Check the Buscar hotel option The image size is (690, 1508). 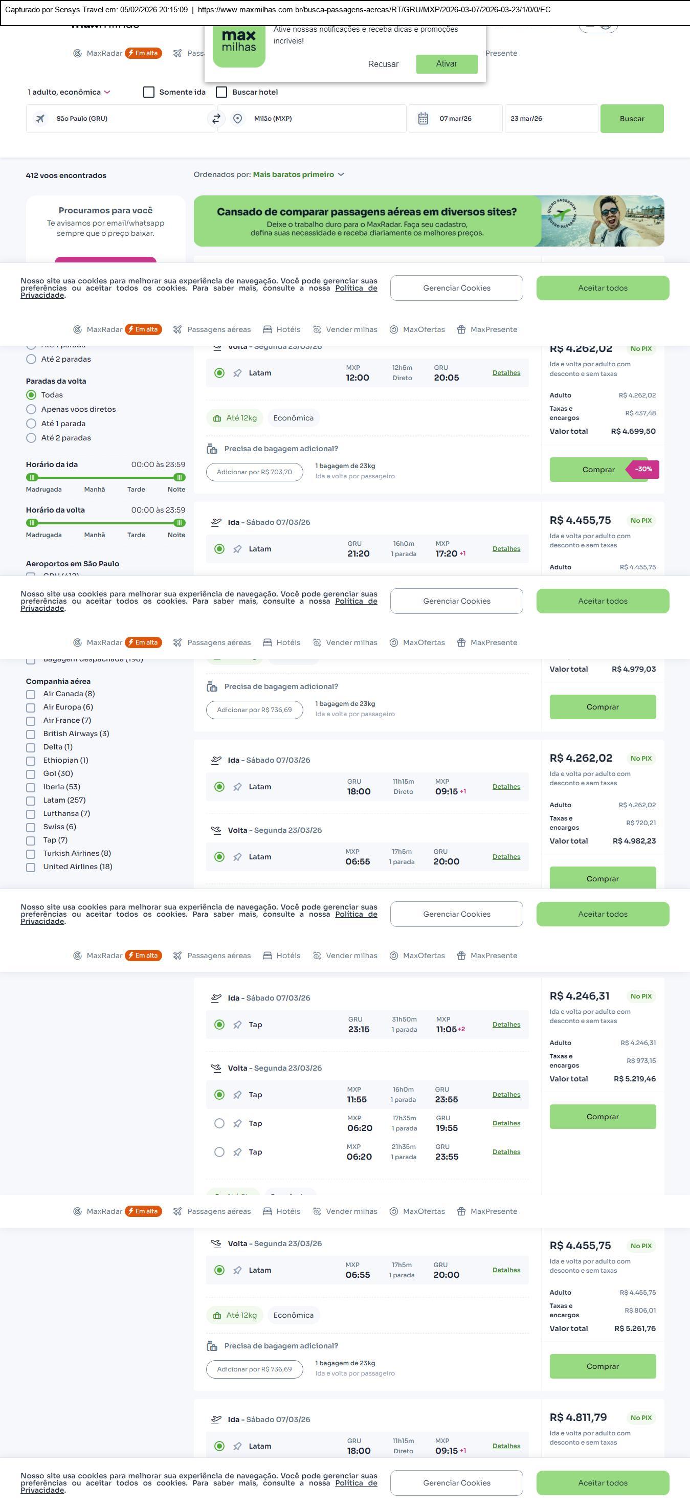pos(222,93)
